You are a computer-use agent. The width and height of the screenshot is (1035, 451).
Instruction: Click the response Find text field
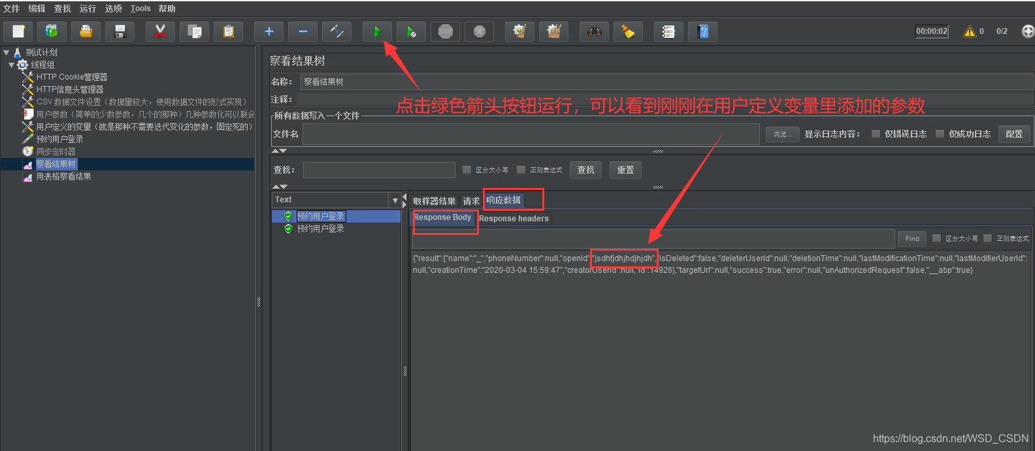[x=653, y=239]
